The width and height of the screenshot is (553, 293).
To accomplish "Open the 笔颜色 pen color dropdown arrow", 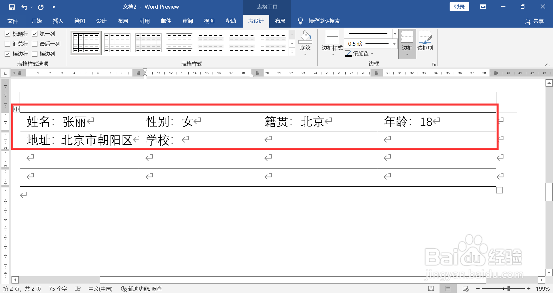I will [x=372, y=53].
